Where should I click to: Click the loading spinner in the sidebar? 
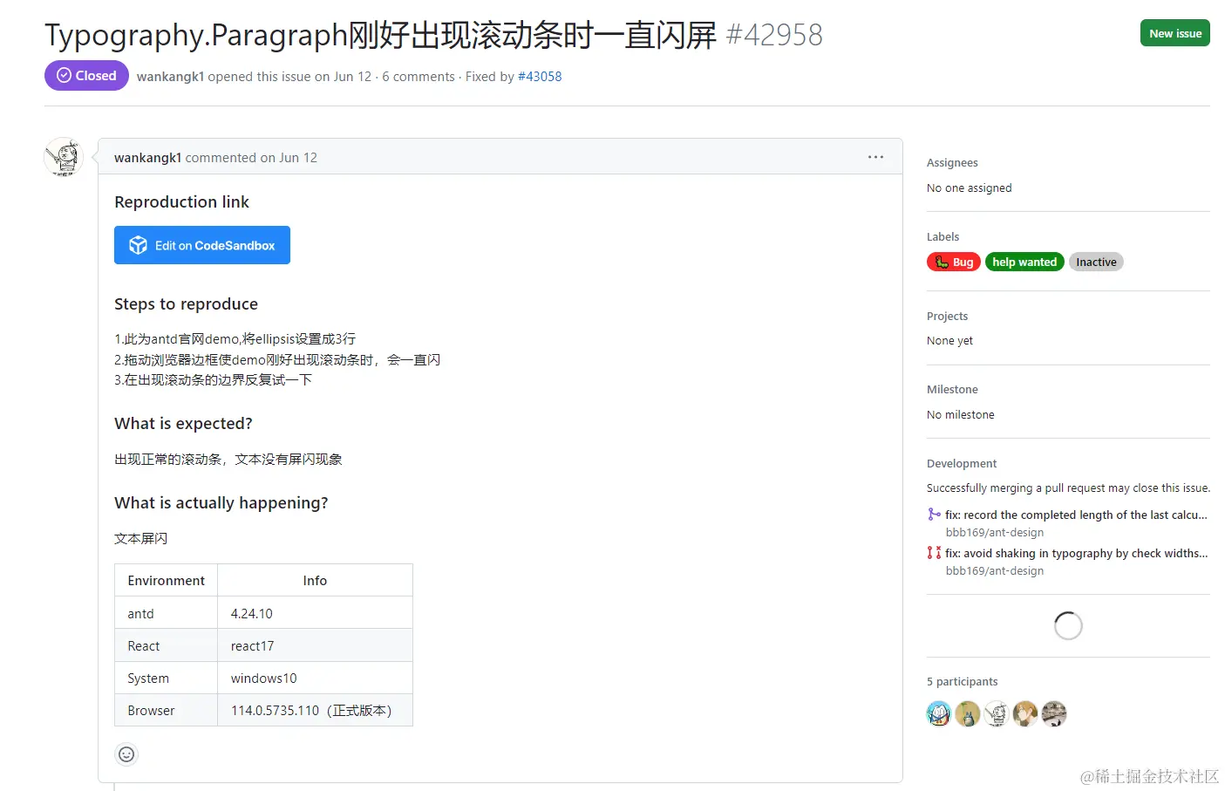click(1068, 625)
